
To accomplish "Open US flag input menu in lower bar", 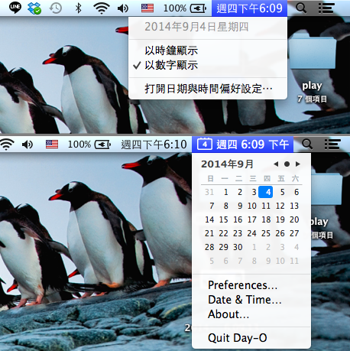I will [52, 145].
